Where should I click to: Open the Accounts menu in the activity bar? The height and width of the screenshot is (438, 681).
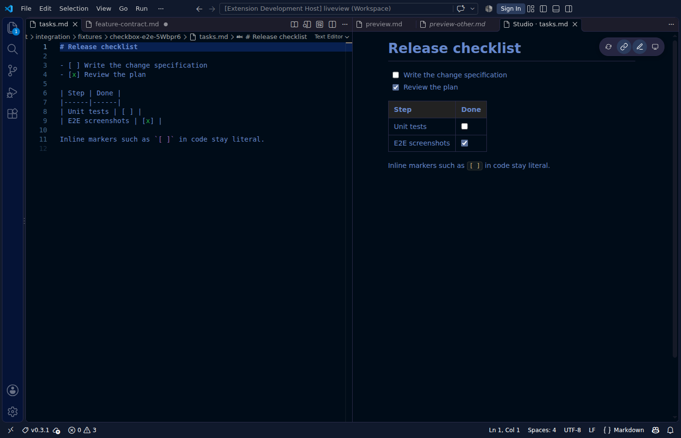point(13,390)
